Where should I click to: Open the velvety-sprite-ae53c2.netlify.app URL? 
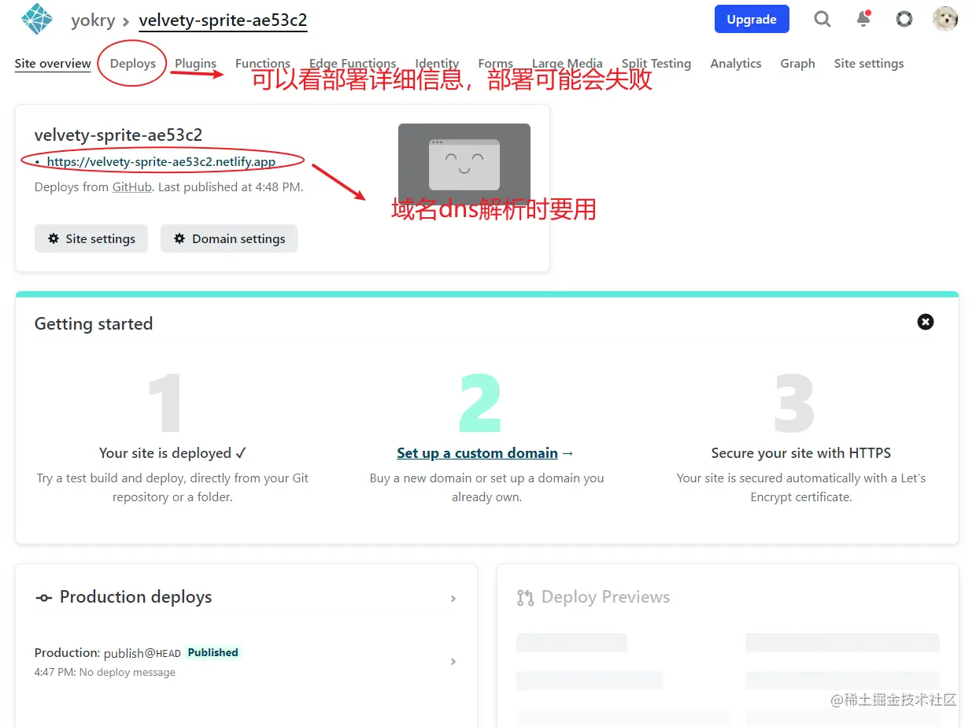[161, 162]
